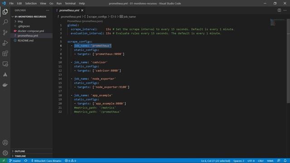Open the Search view icon
290x163 pixels.
5,22
